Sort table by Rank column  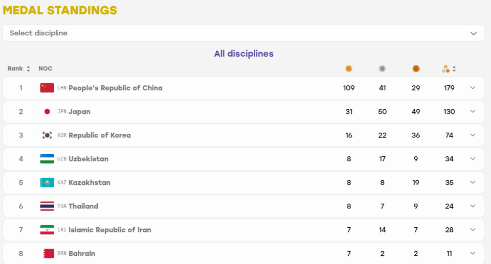pyautogui.click(x=19, y=68)
